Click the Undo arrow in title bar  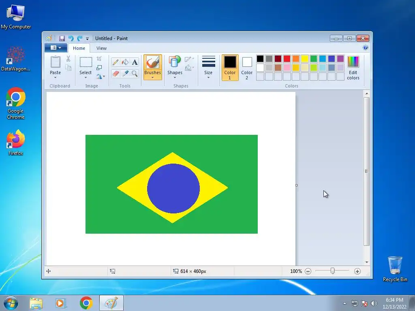(71, 38)
